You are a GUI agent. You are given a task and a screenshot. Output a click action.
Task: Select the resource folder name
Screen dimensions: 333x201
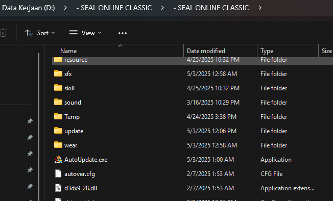(x=76, y=60)
